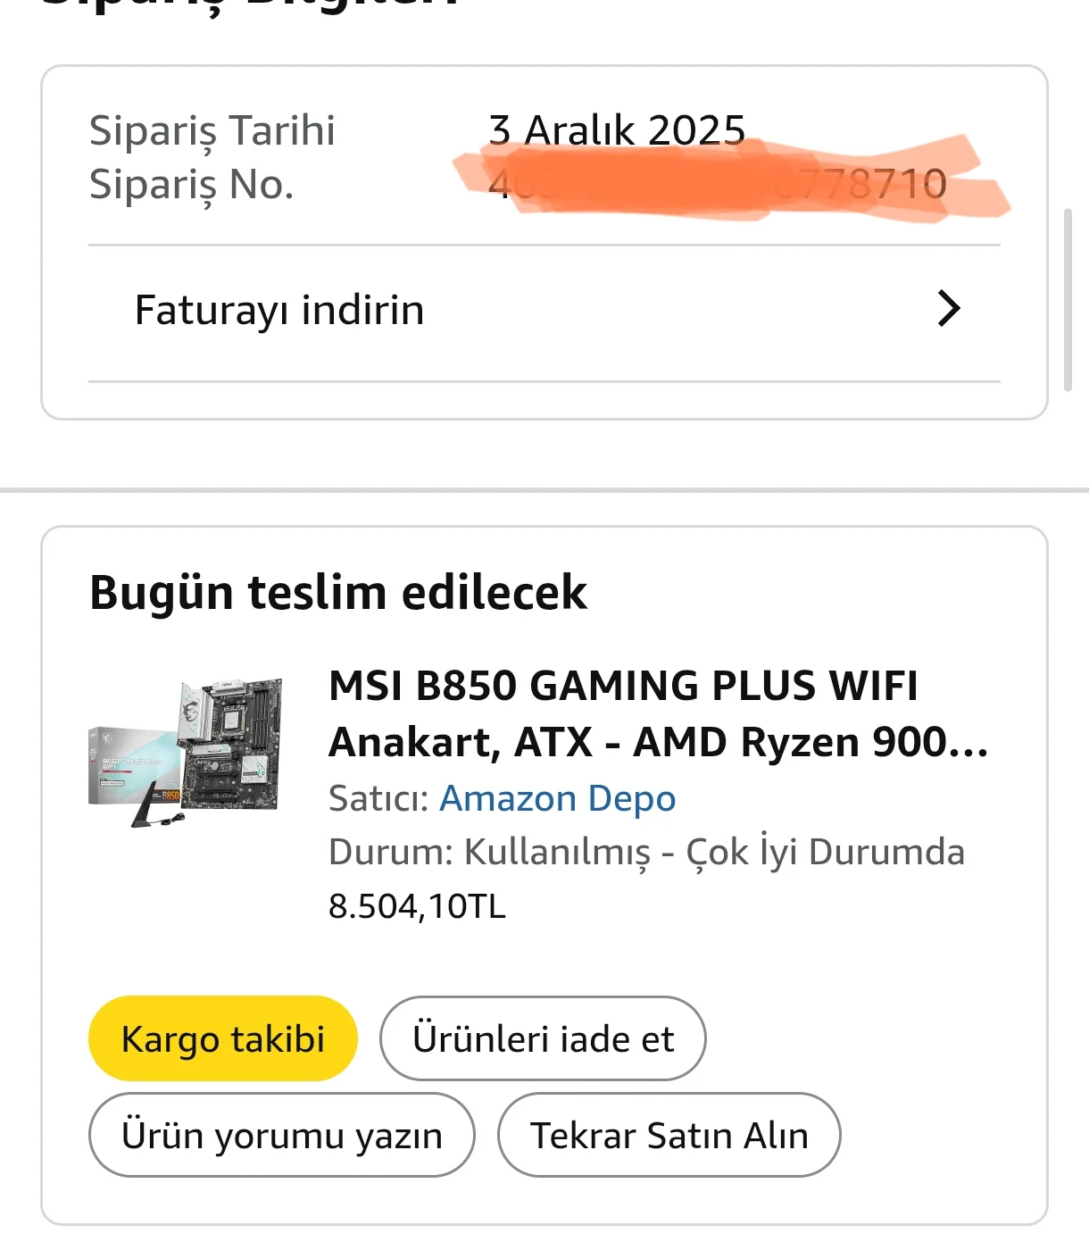Tap the 8.504,10TL price text
This screenshot has width=1089, height=1250.
coord(417,905)
